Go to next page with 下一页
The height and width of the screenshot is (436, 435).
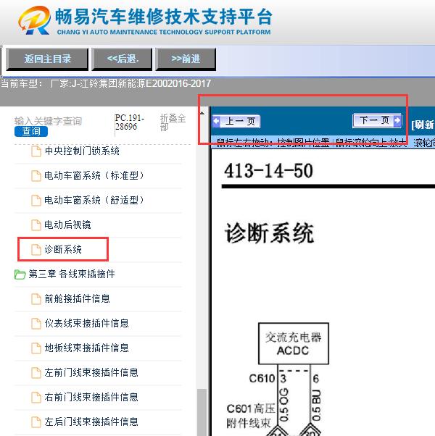(x=377, y=120)
